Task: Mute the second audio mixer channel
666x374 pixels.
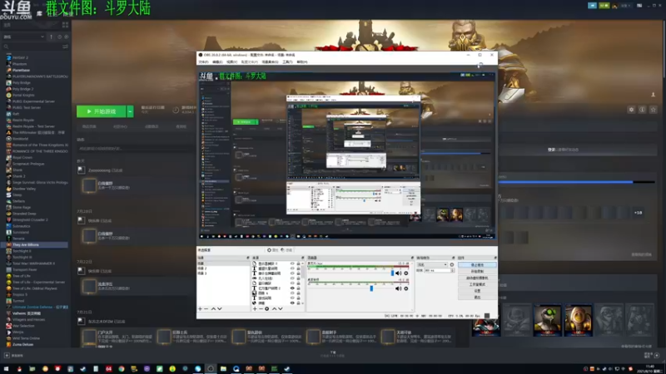Action: click(x=399, y=288)
